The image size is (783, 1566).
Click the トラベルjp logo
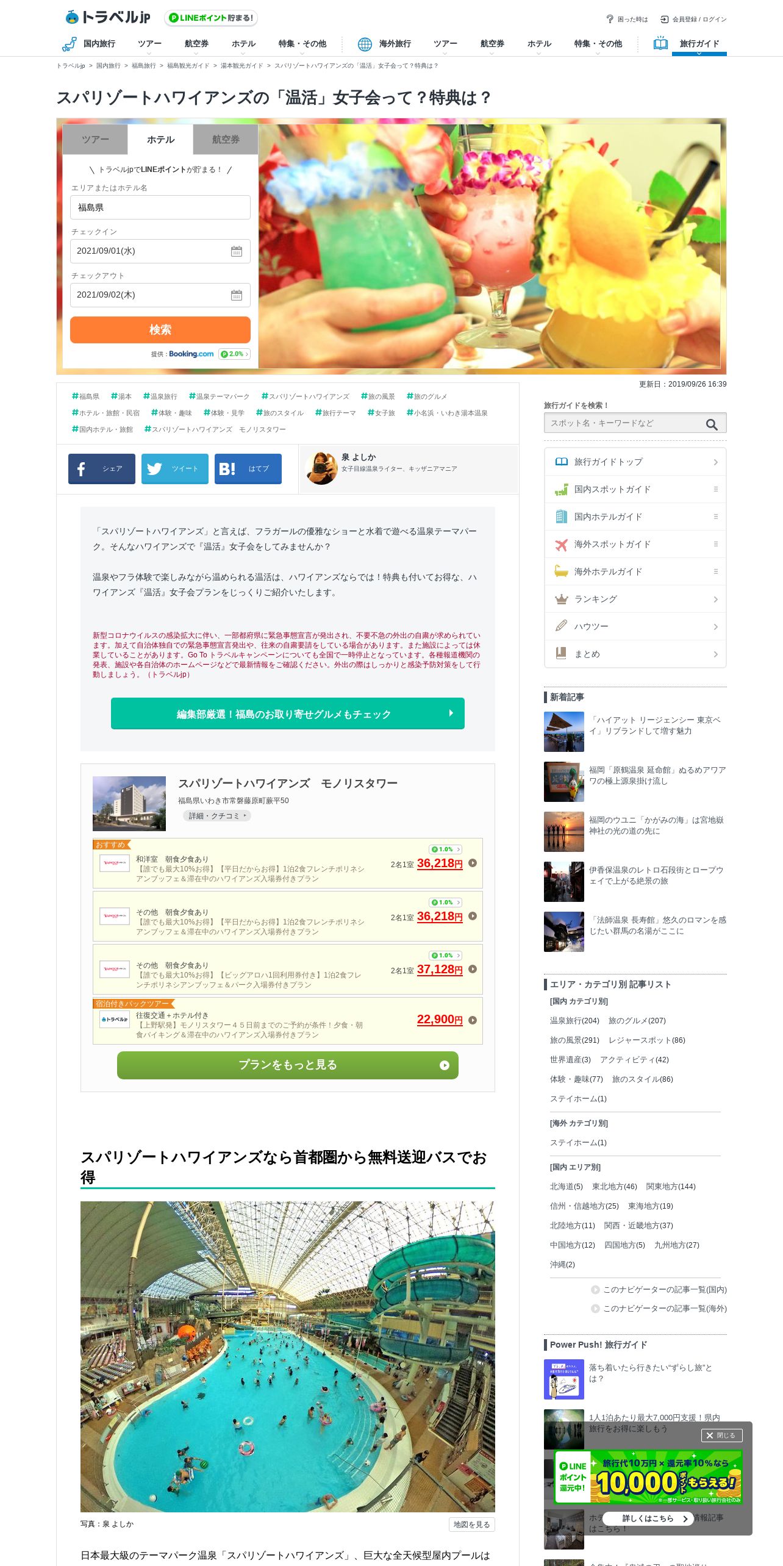pos(107,17)
